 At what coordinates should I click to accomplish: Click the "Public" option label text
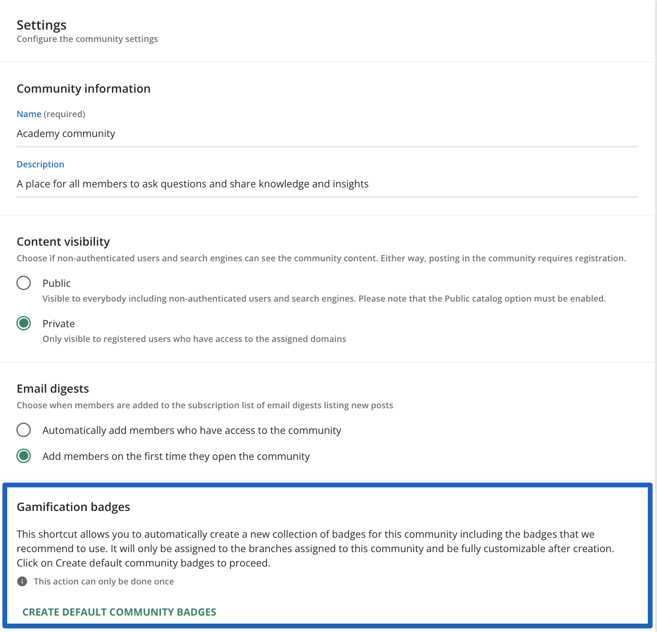[56, 283]
